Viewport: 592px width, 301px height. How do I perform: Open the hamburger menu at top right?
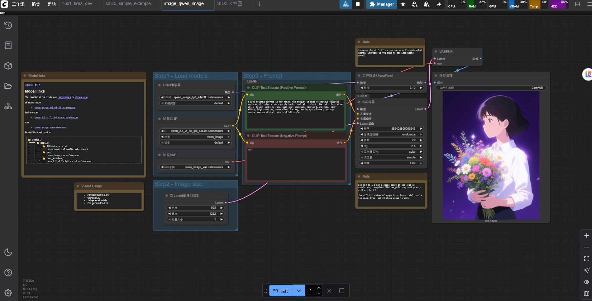589,4
